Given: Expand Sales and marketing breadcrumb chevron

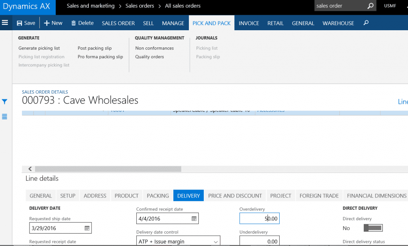Looking at the screenshot, I should (120, 6).
